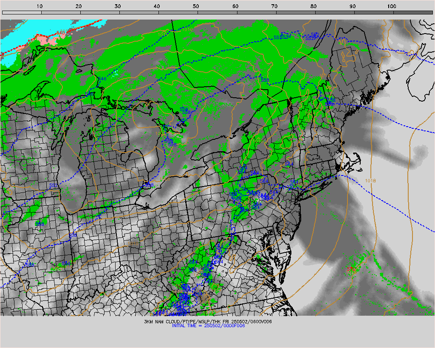Image resolution: width=435 pixels, height=348 pixels.
Task: Click the blue 552 label near Lake Michigan
Action: pos(54,185)
